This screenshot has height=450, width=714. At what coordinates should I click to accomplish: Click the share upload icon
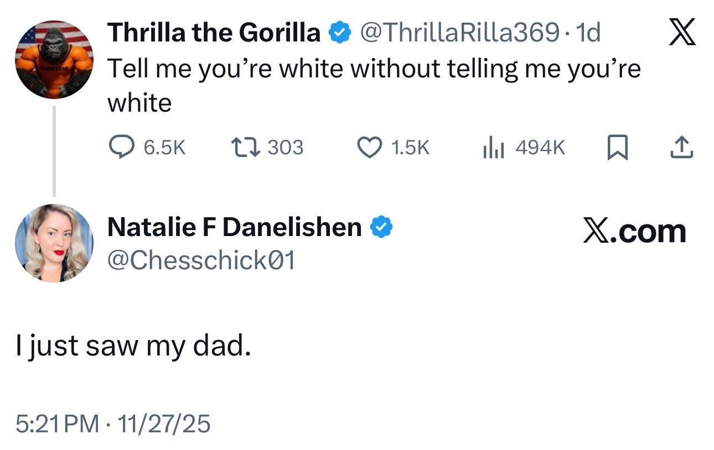(x=682, y=147)
